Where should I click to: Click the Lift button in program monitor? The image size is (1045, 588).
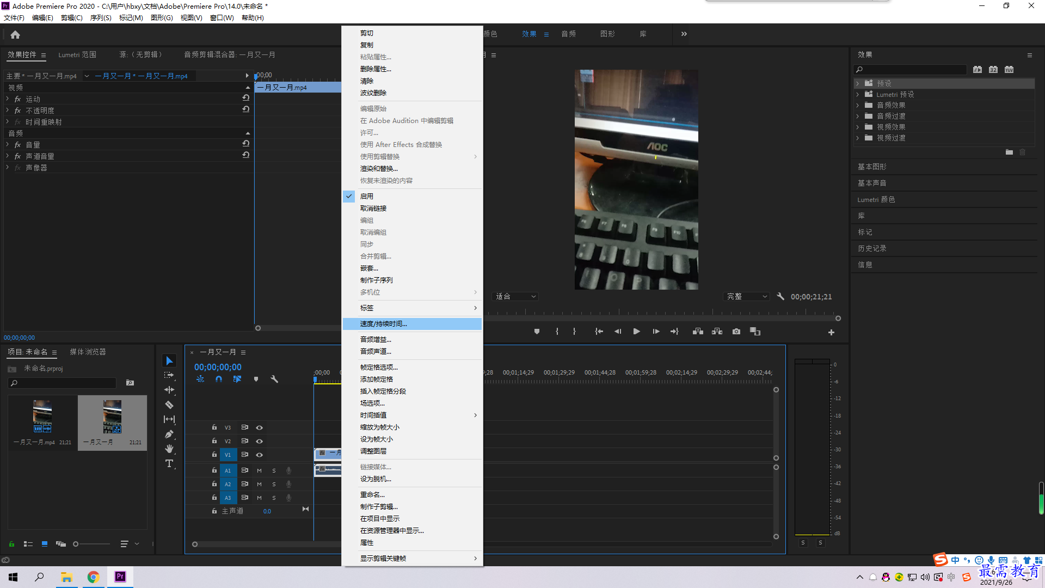698,332
